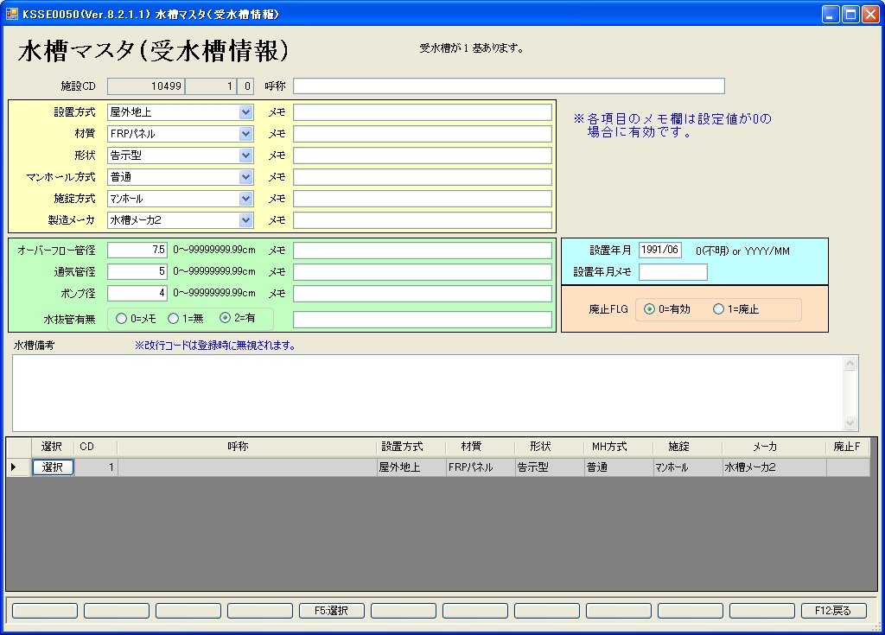The image size is (885, 635).
Task: Expand the 形状 dropdown showing 告示型
Action: 245,156
